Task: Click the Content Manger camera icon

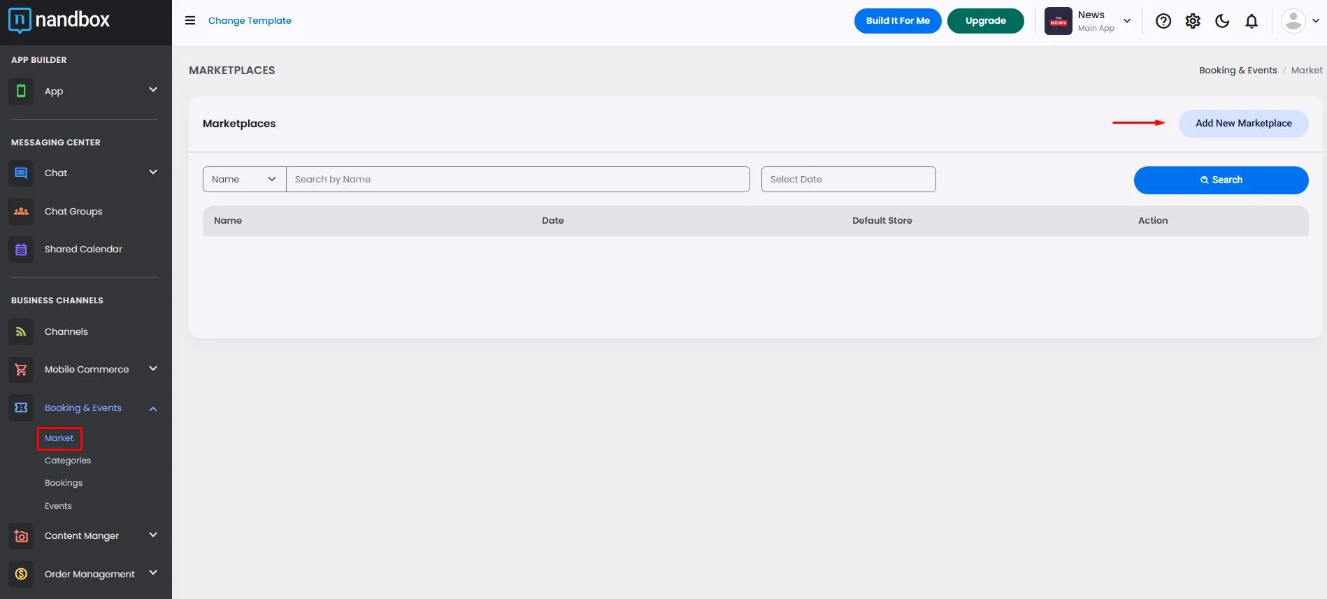Action: click(x=21, y=536)
